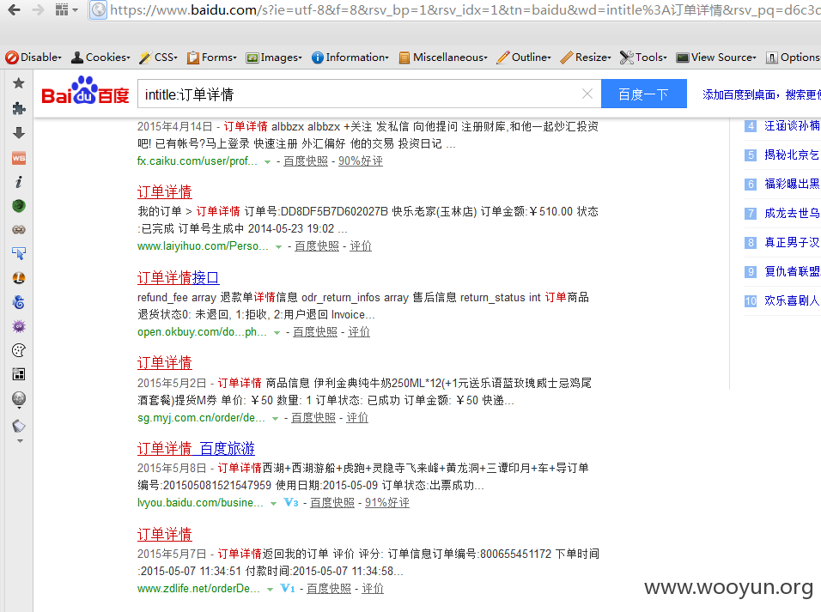Expand dropdown arrow next to www.zdlife.net URL
This screenshot has height=612, width=821.
[x=271, y=590]
